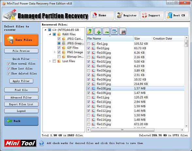192x151 pixels.
Task: Click the GIF Files folder icon
Action: (x=64, y=48)
